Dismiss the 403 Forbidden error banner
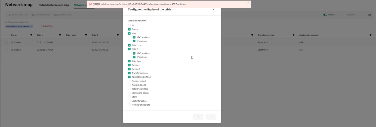 click(248, 3)
